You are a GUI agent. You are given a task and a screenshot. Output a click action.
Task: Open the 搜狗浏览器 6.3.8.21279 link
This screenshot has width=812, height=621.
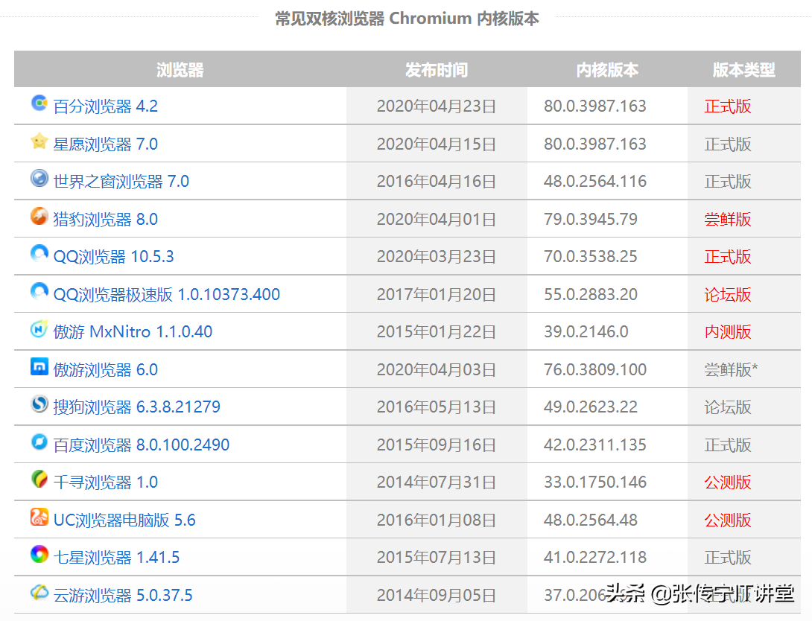(137, 407)
